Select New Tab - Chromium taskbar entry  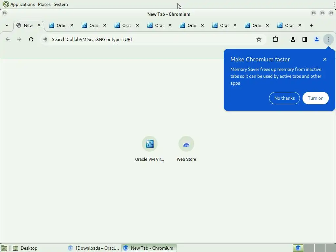click(149, 248)
